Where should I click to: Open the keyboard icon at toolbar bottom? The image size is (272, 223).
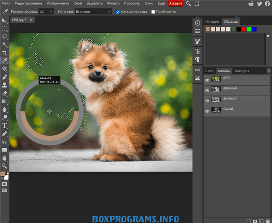pos(4,190)
